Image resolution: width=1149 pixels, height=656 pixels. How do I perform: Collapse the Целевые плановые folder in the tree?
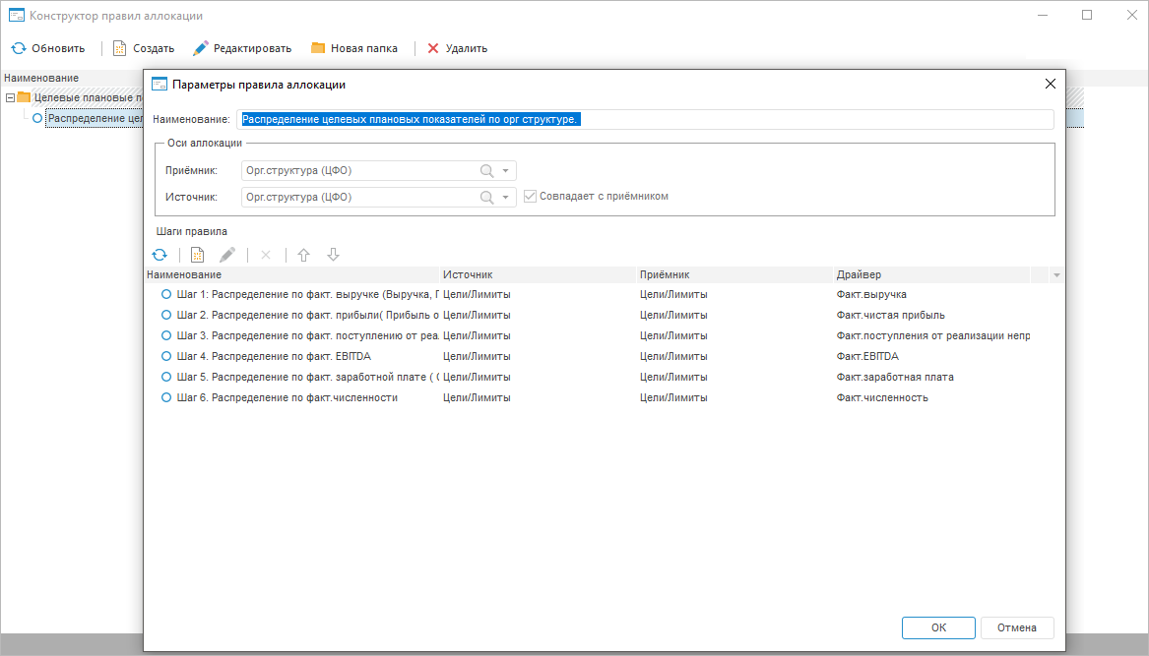pos(10,97)
